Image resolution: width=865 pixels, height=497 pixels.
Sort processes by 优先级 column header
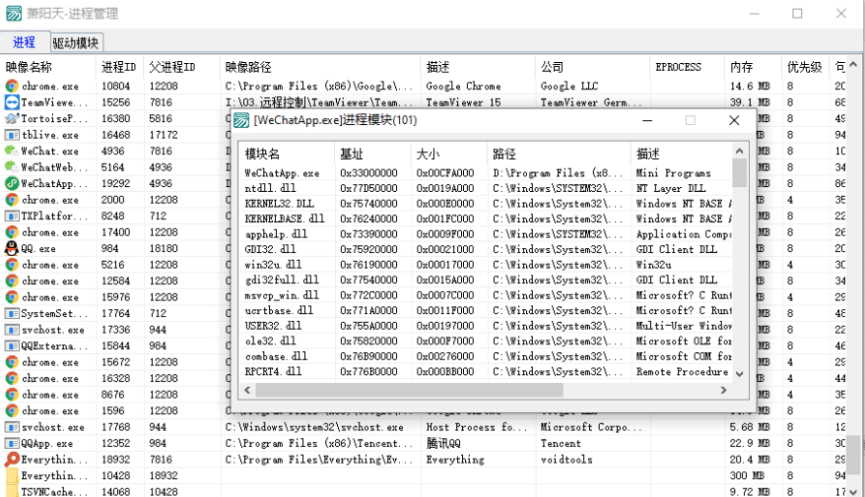[806, 67]
